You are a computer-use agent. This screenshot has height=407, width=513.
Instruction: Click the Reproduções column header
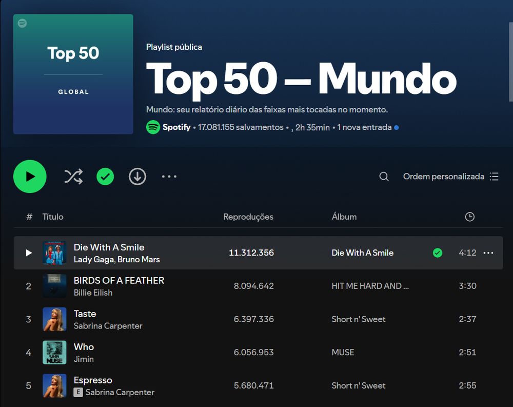click(248, 217)
